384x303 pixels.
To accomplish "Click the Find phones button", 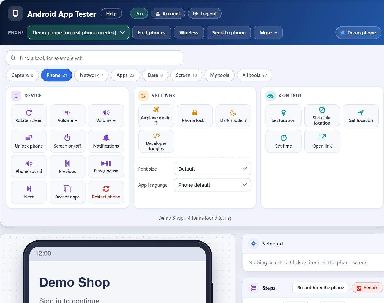I will point(151,33).
